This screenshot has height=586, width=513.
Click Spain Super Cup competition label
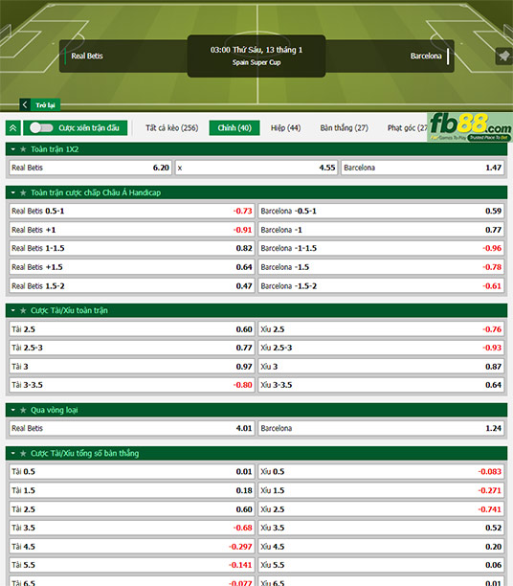click(x=256, y=62)
